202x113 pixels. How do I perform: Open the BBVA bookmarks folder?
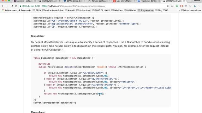point(37,10)
